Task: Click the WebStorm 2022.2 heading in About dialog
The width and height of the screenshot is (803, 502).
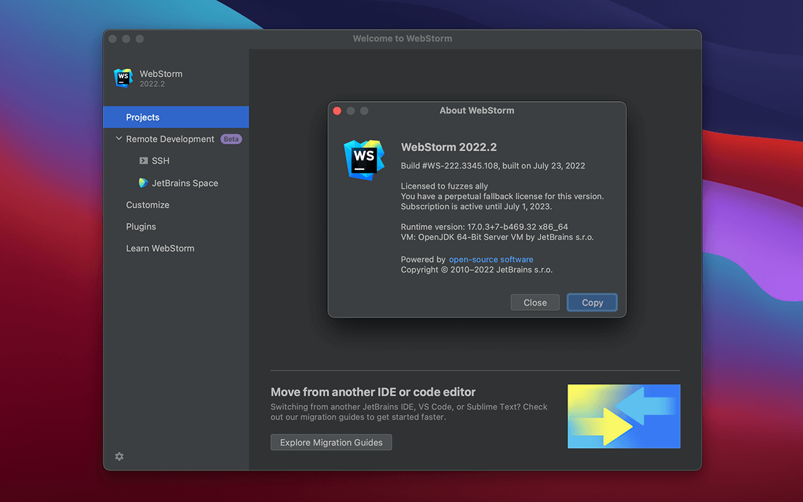Action: pos(449,147)
